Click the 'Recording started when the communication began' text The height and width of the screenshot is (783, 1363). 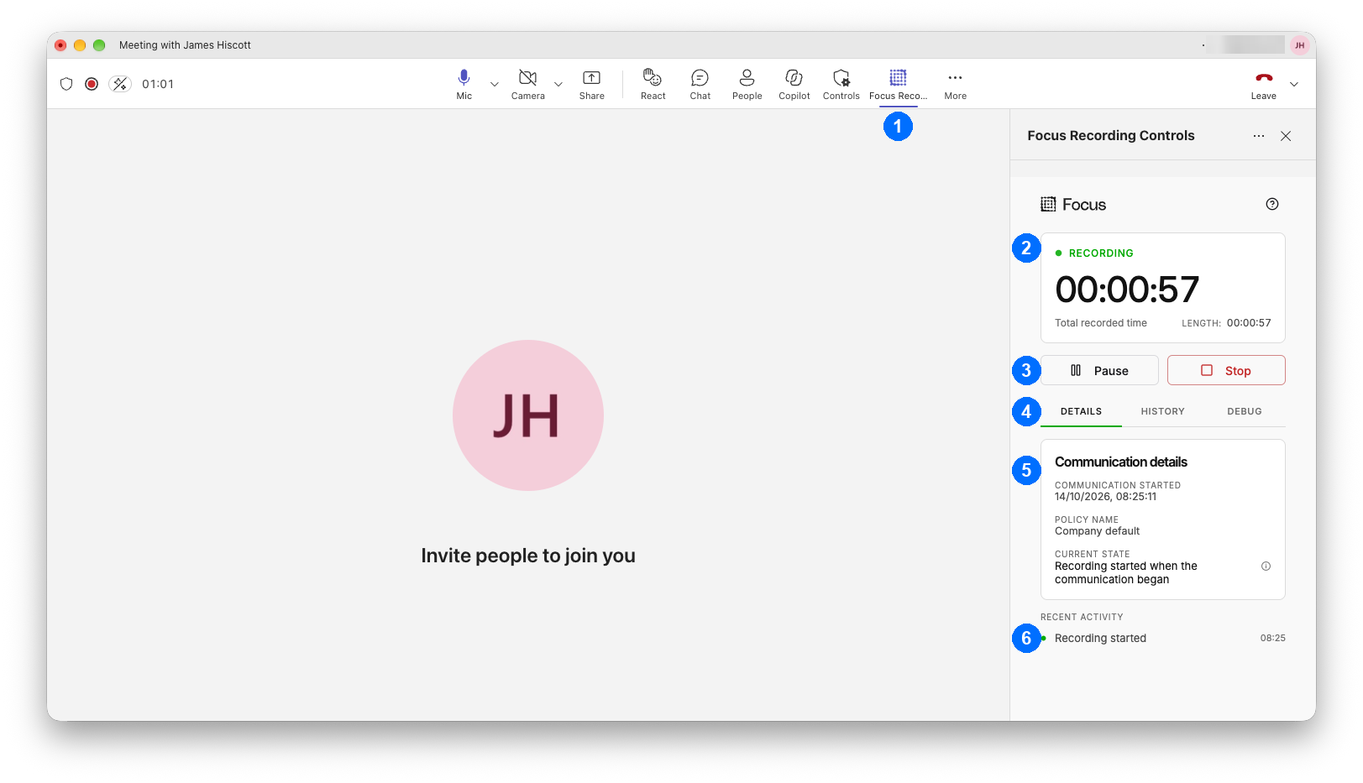coord(1125,573)
